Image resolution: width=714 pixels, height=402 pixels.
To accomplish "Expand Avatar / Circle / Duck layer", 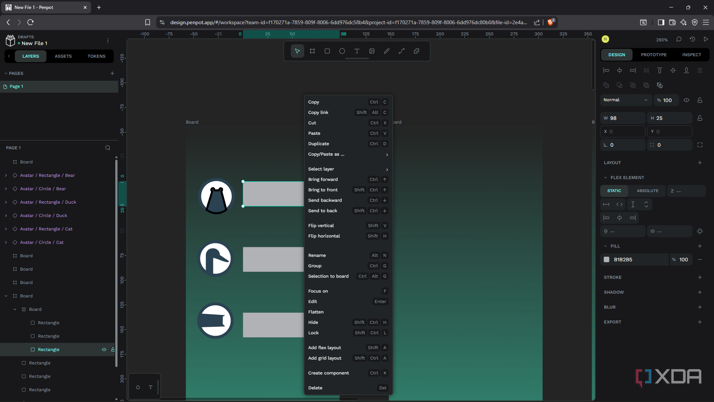I will [6, 216].
